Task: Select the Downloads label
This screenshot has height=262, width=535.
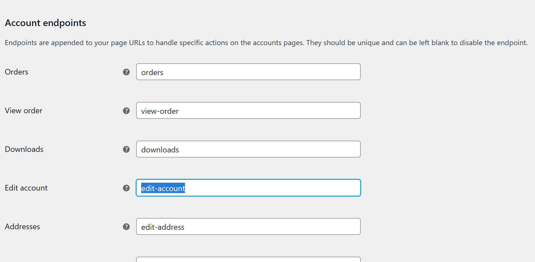Action: point(24,149)
